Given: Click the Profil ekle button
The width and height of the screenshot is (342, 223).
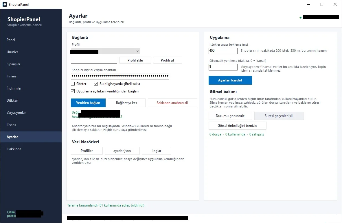Looking at the screenshot, I should pyautogui.click(x=135, y=60).
